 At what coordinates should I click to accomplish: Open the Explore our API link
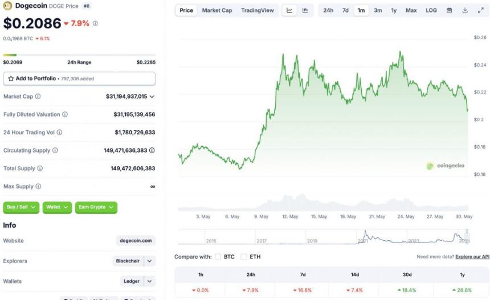(472, 257)
